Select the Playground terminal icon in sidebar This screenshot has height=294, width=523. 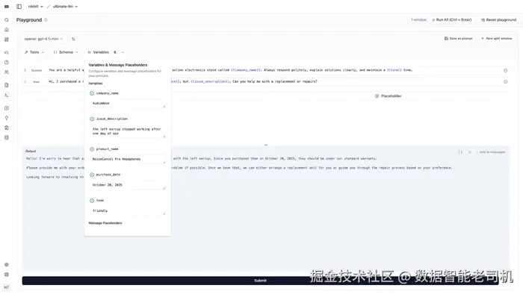pyautogui.click(x=6, y=96)
